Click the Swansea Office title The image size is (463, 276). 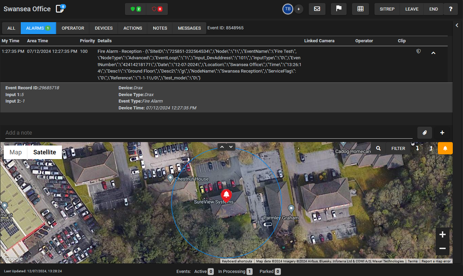click(27, 9)
